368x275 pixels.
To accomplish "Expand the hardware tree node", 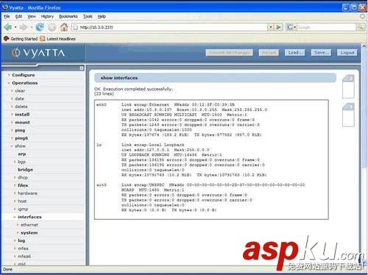I will 15,193.
